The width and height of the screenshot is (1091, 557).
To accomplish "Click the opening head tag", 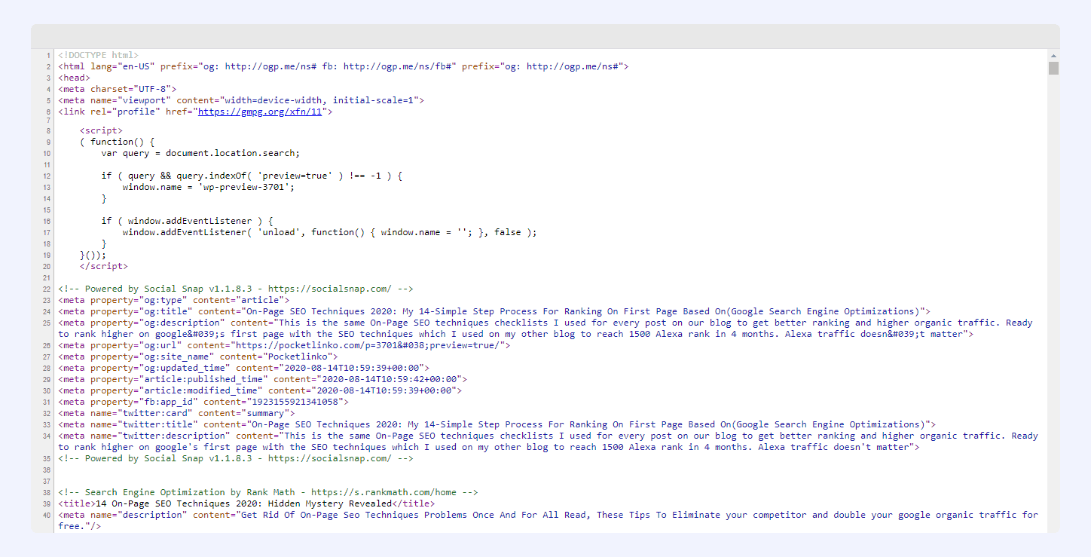I will pyautogui.click(x=75, y=78).
